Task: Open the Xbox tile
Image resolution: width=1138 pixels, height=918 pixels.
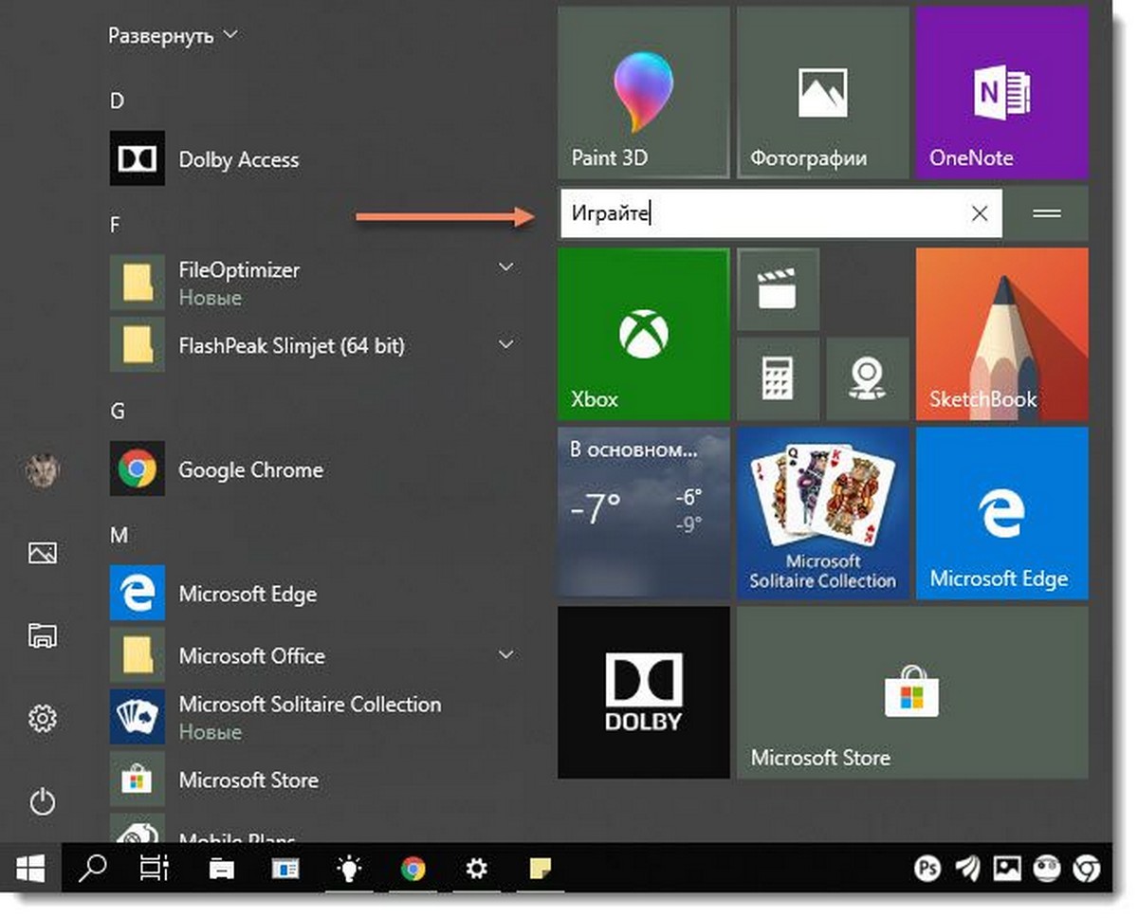Action: pos(643,334)
